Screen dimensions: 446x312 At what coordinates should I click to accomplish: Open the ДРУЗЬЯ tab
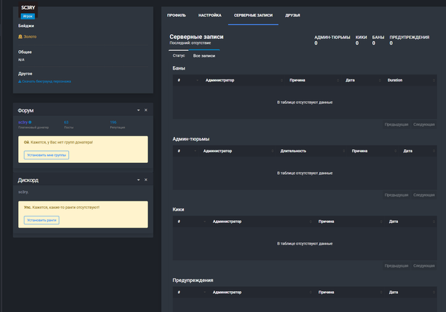pyautogui.click(x=293, y=15)
